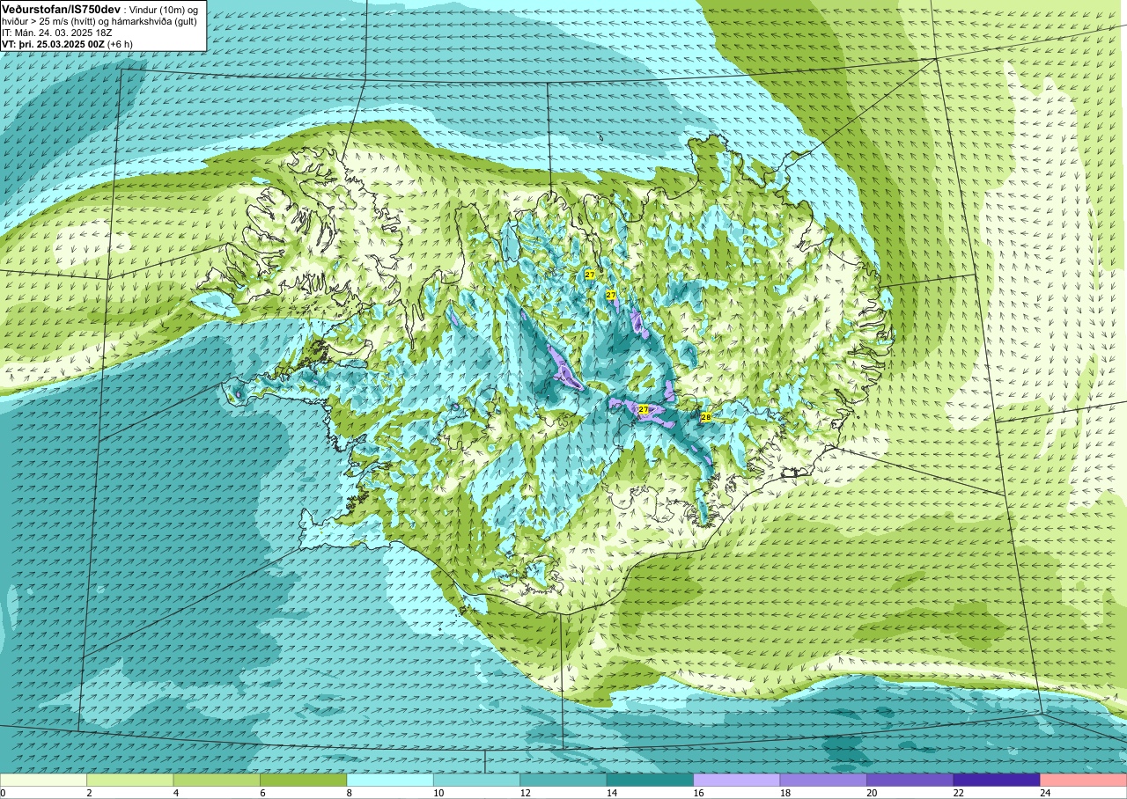Click the legend scale value 6
Viewport: 1127px width, 799px height.
[261, 793]
